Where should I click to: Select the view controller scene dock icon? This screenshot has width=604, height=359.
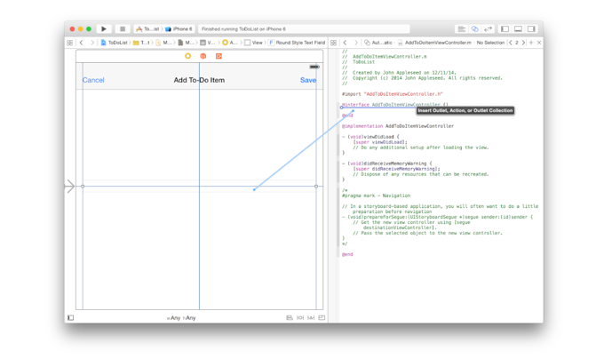(x=188, y=56)
